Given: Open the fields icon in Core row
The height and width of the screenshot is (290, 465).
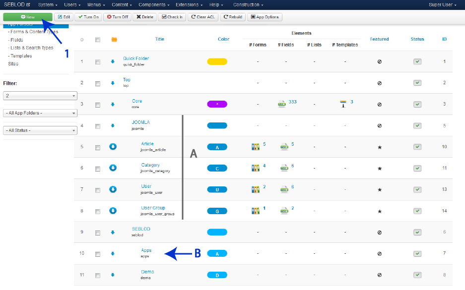Looking at the screenshot, I should 282,104.
